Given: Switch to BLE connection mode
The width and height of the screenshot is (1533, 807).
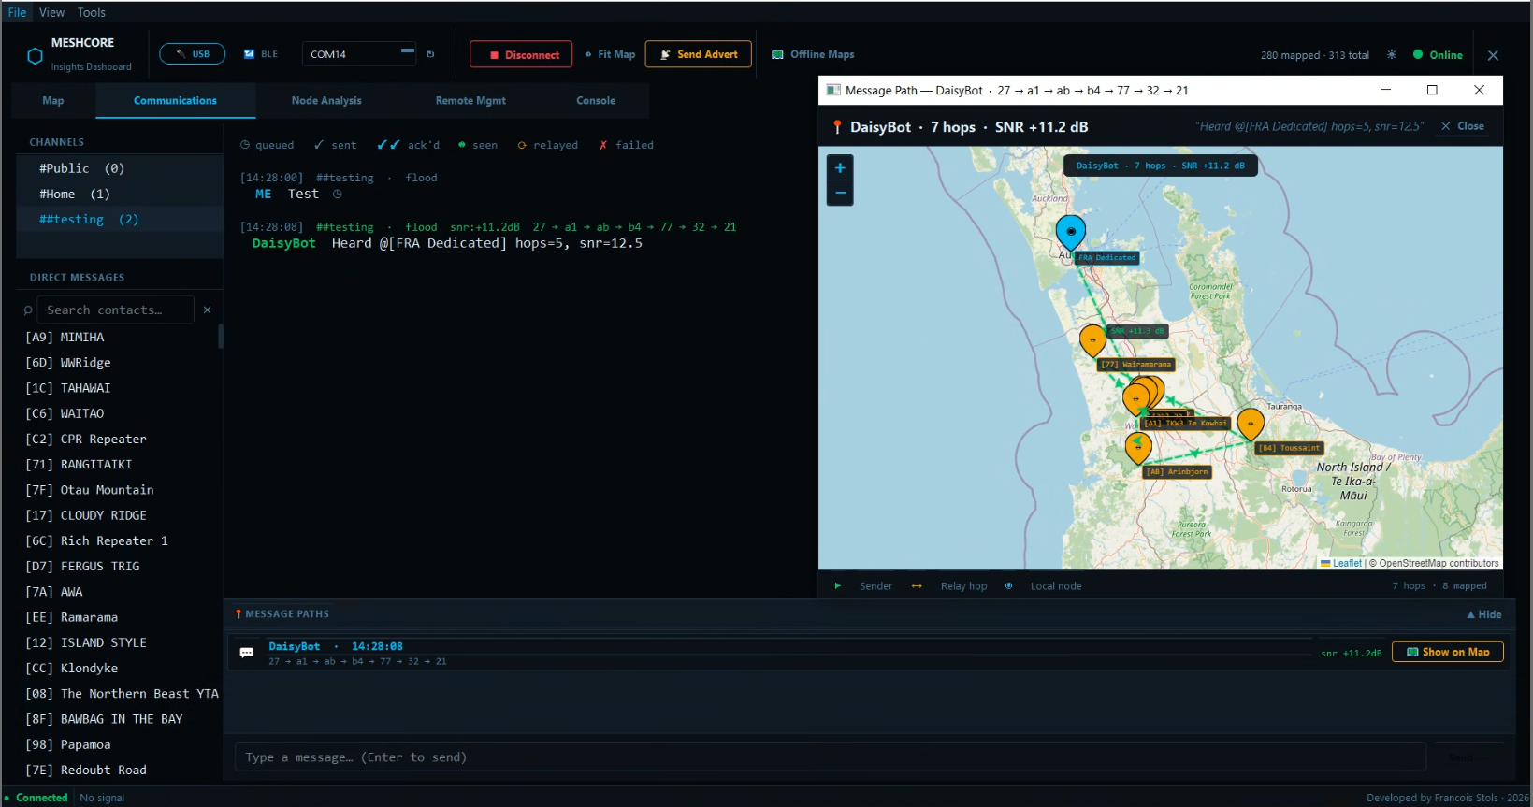Looking at the screenshot, I should [x=261, y=54].
